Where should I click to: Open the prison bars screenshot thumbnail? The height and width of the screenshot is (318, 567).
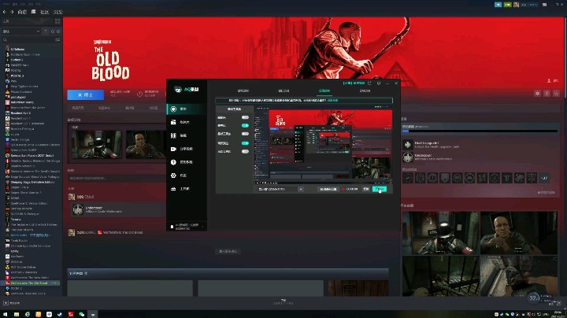pyautogui.click(x=441, y=276)
